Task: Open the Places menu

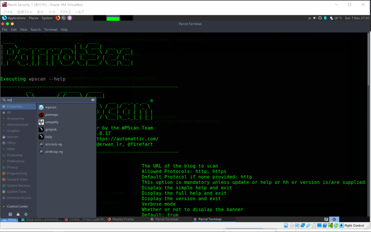Action: point(33,18)
